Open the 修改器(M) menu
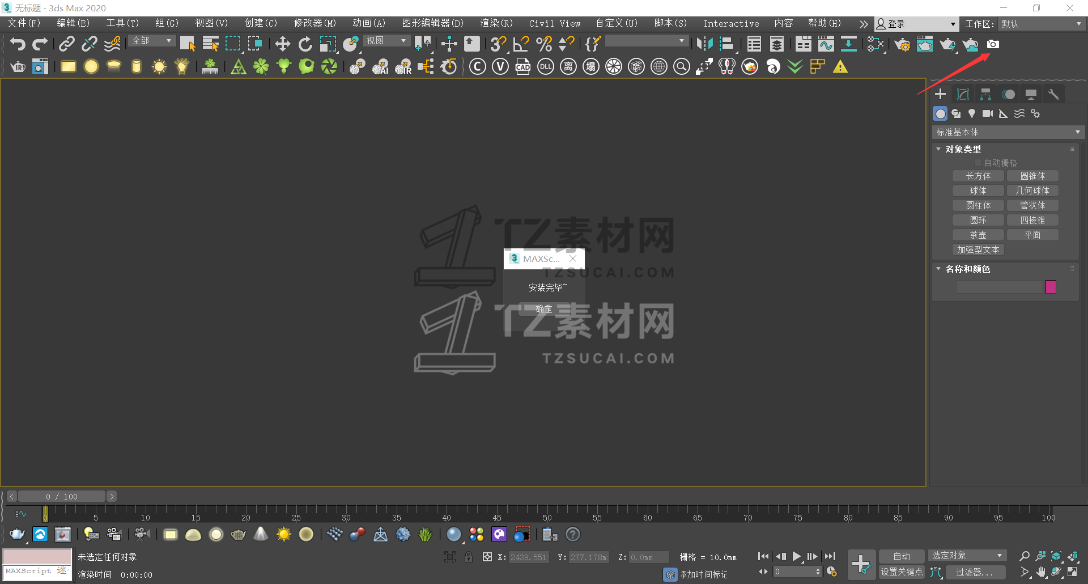 [x=314, y=23]
